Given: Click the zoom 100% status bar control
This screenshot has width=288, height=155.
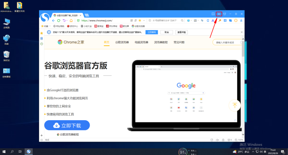Looking at the screenshot, I should (x=239, y=140).
